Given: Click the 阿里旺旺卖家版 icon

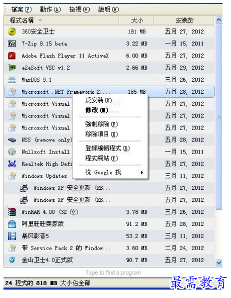Looking at the screenshot, I should pos(12,224).
